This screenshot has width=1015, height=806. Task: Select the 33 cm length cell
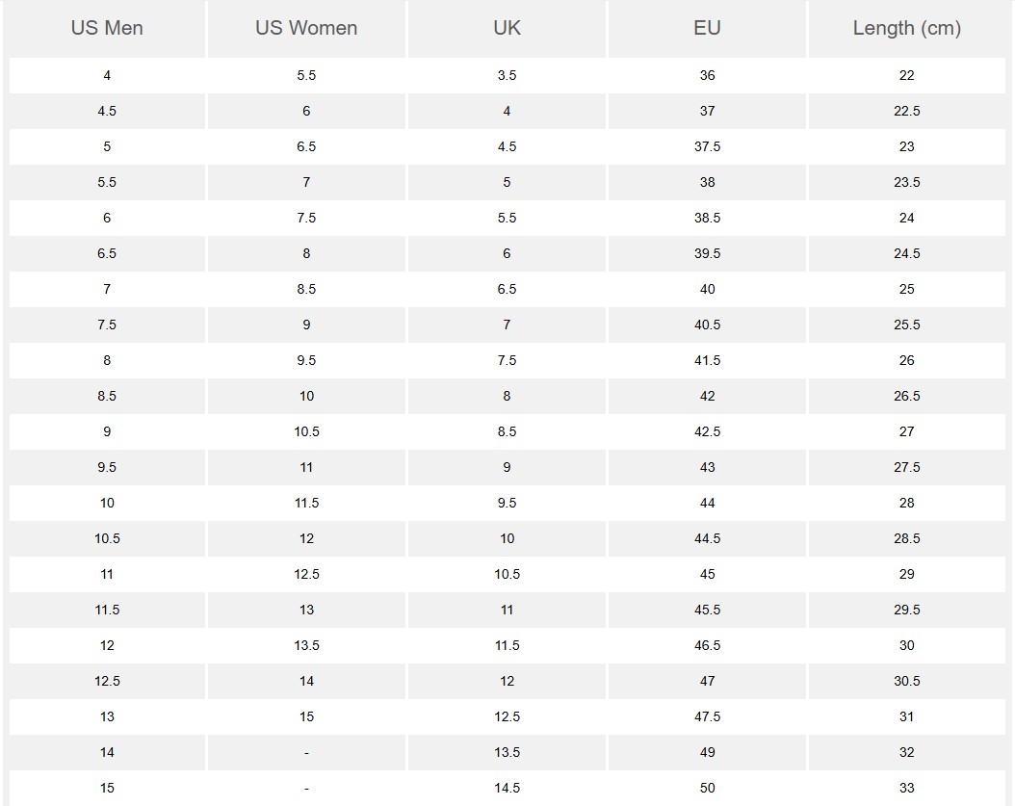[906, 788]
